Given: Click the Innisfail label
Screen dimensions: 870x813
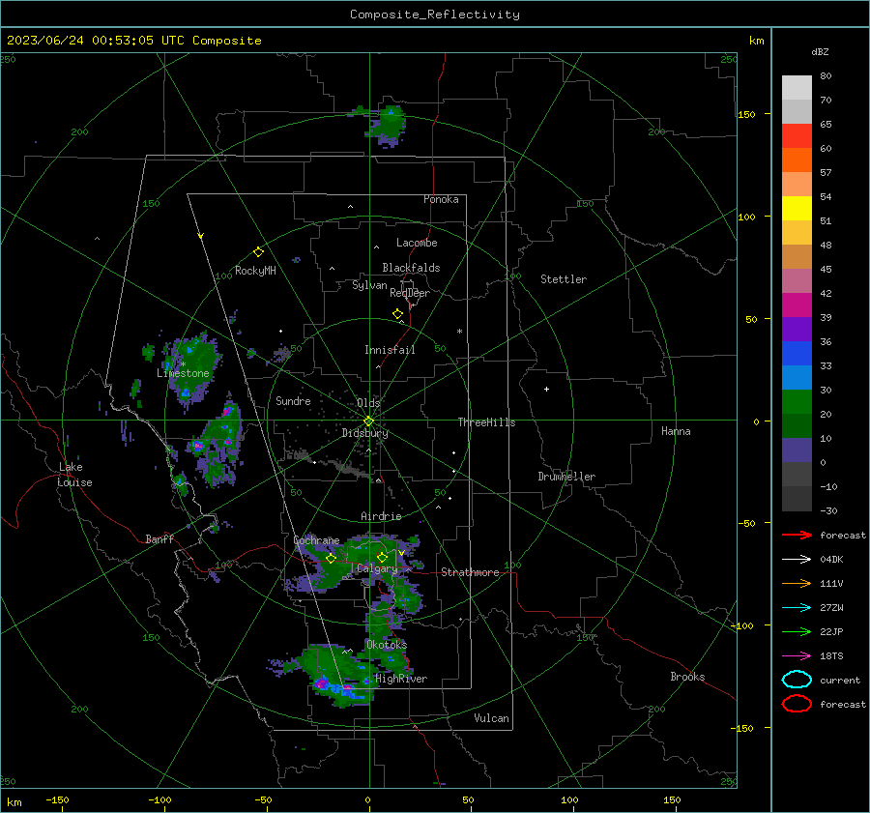Looking at the screenshot, I should click(390, 350).
